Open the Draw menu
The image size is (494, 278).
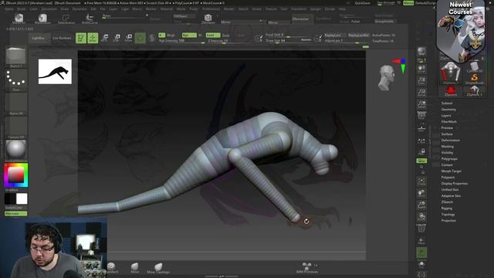pyautogui.click(x=64, y=8)
